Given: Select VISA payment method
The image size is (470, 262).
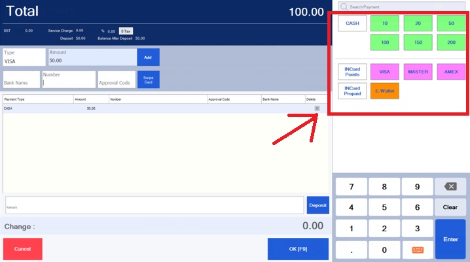Looking at the screenshot, I should [x=384, y=71].
